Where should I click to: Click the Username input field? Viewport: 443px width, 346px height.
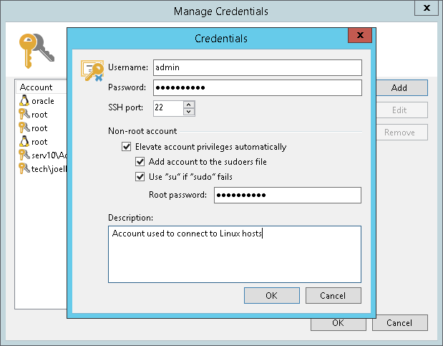tap(256, 67)
